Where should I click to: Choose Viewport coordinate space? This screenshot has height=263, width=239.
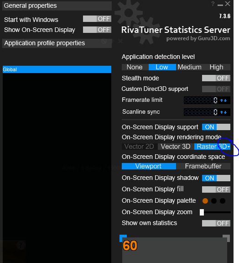tap(149, 166)
